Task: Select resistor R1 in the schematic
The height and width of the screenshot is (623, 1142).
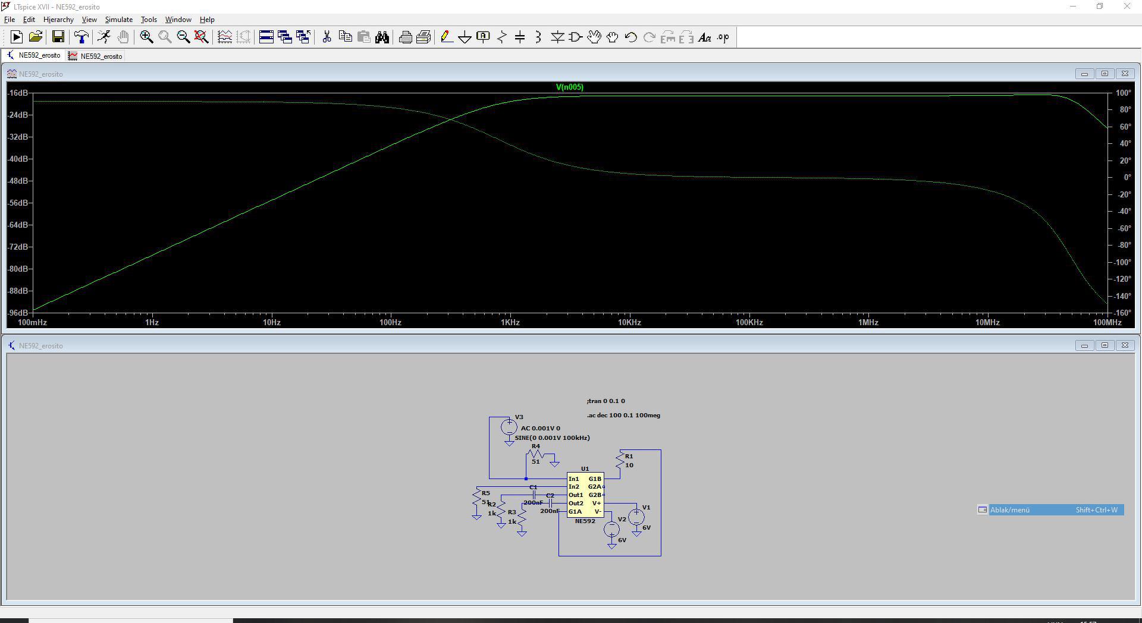Action: pos(621,459)
